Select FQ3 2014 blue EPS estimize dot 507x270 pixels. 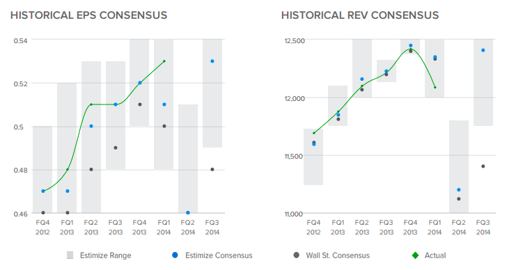click(x=212, y=61)
